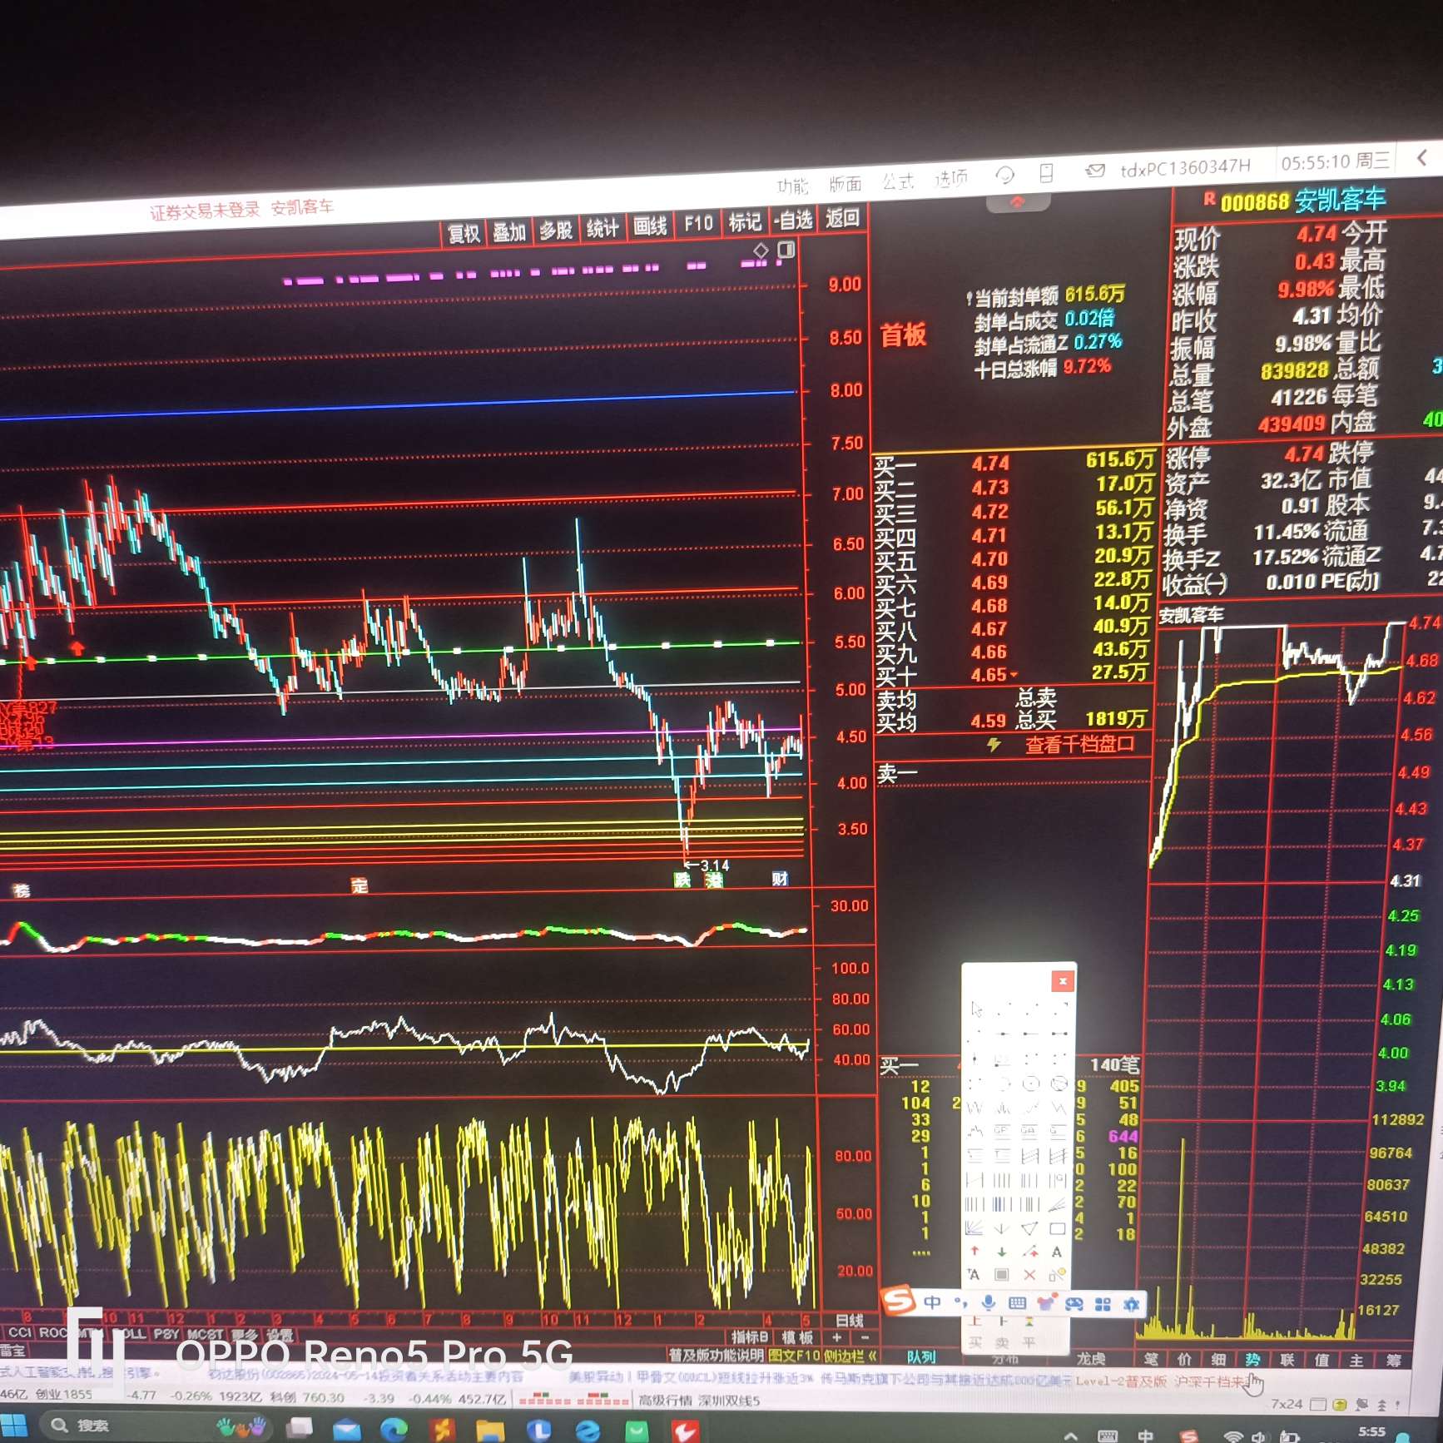This screenshot has width=1443, height=1443.
Task: Open the 选项 menu
Action: click(950, 179)
